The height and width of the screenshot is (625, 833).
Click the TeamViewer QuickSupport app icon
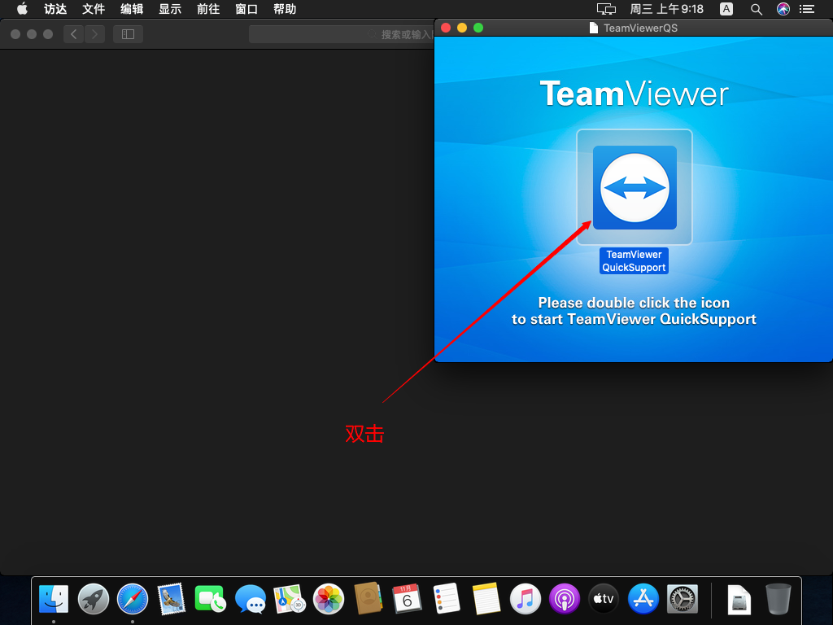click(635, 187)
